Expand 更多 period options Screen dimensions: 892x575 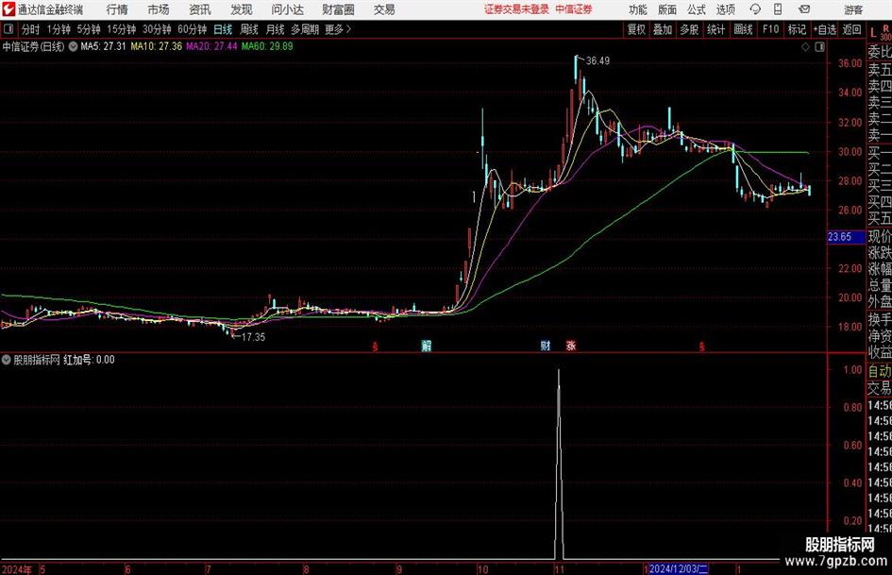tap(339, 29)
